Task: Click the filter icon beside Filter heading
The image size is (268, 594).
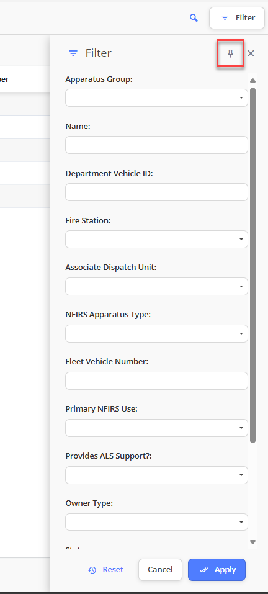Action: coord(73,53)
